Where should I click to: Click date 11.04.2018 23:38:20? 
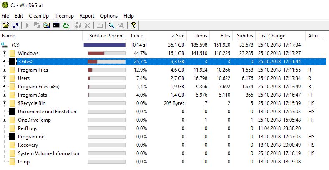click(279, 128)
